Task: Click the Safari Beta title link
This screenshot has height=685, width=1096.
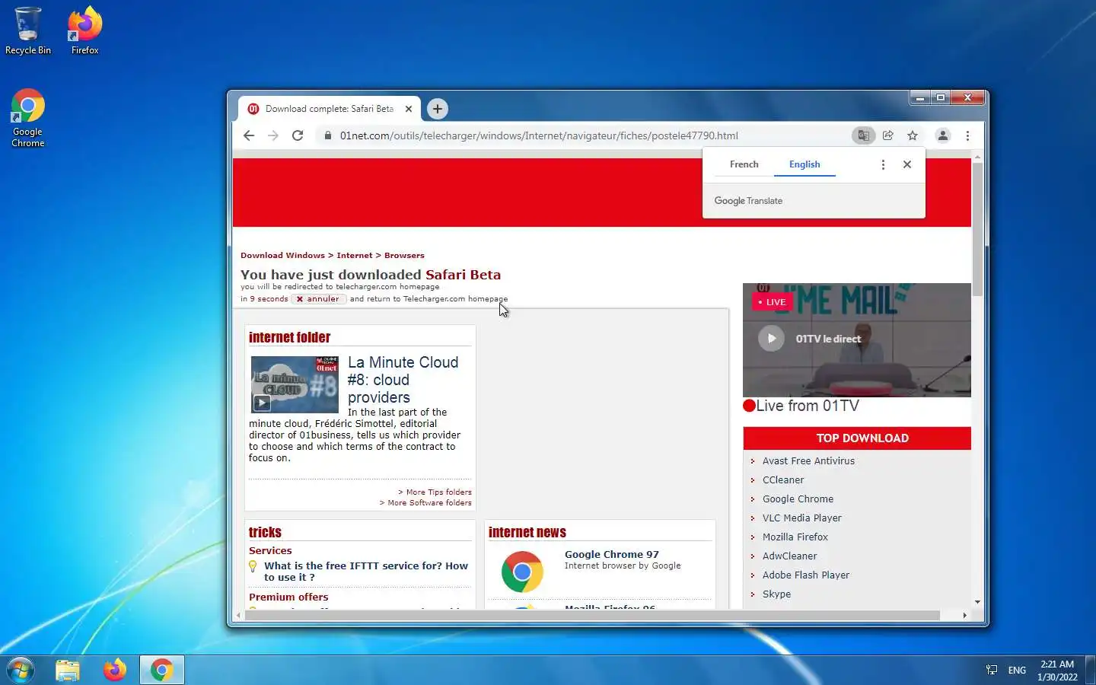Action: tap(463, 275)
